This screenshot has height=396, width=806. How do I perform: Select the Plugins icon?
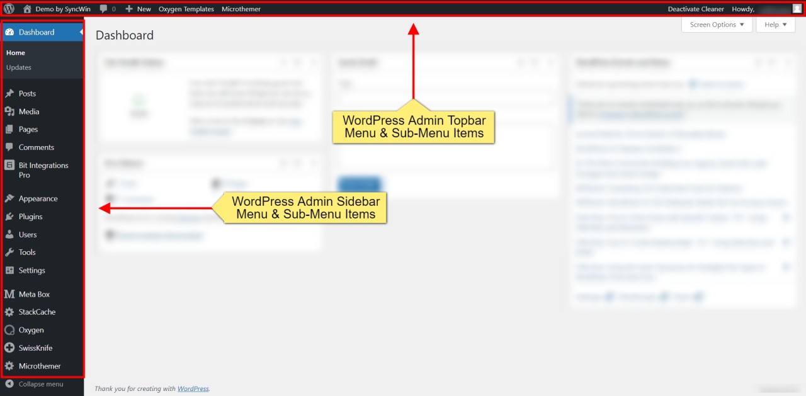(x=10, y=216)
